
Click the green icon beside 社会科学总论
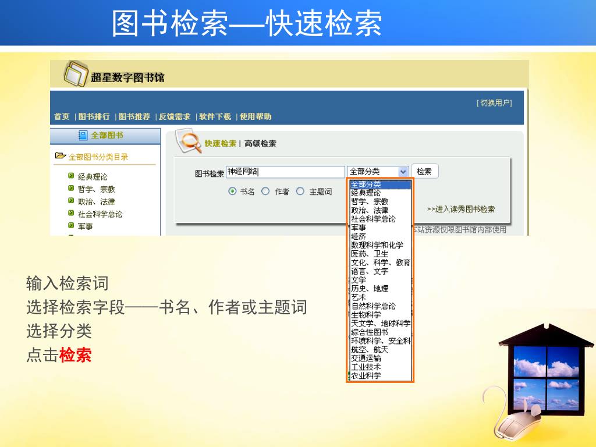pos(71,213)
